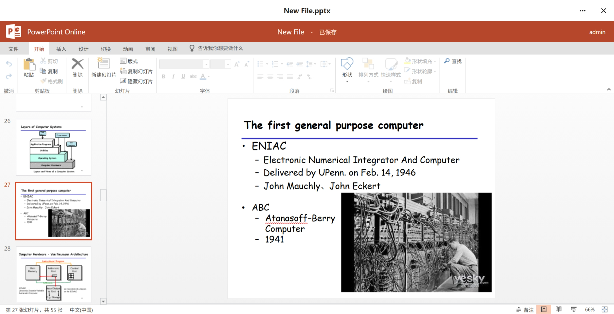Open the bullets list dropdown

click(267, 64)
